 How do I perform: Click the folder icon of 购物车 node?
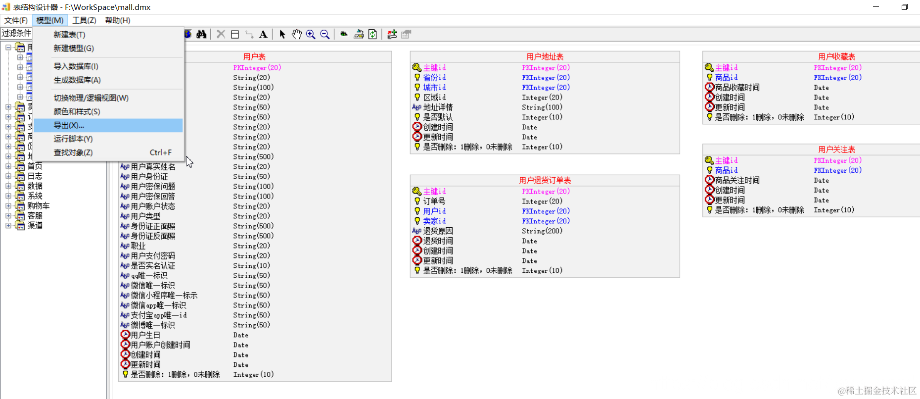(20, 205)
